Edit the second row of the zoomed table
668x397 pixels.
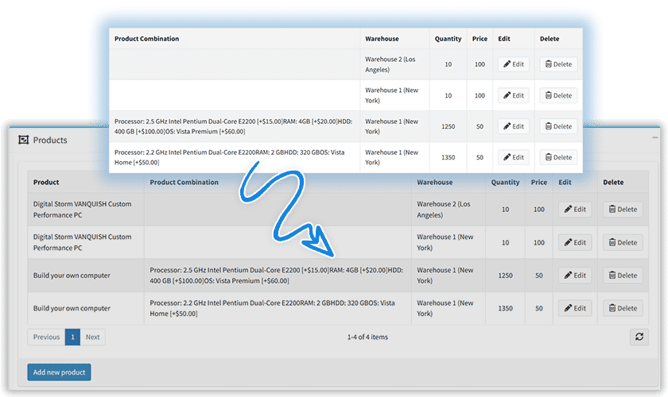[514, 95]
